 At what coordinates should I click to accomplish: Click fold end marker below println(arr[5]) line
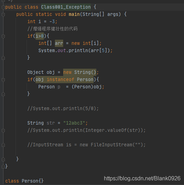click(3, 58)
